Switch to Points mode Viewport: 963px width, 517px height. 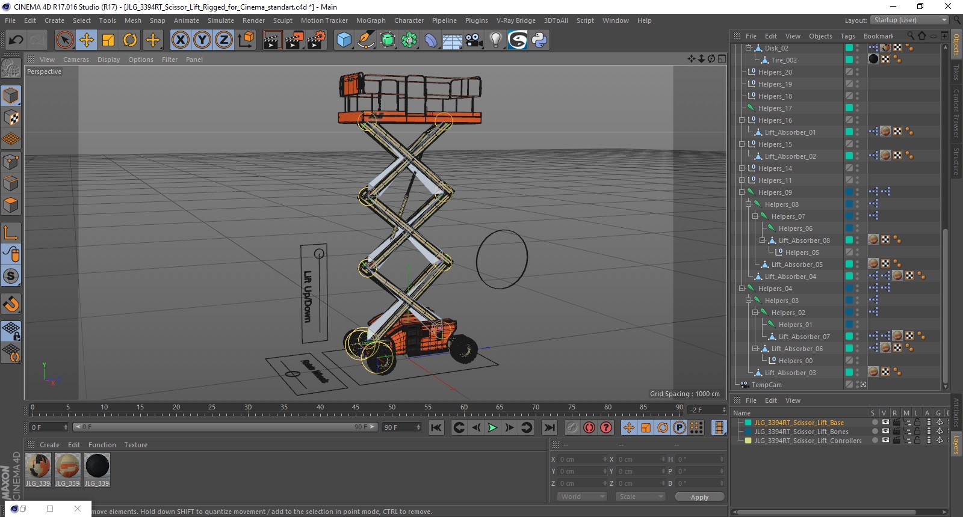11,161
